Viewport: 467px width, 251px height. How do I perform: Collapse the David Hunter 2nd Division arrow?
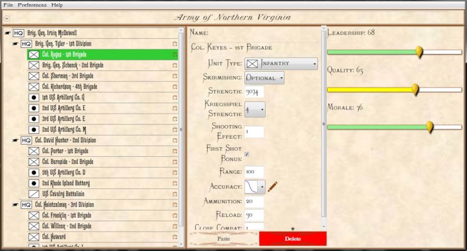15,140
